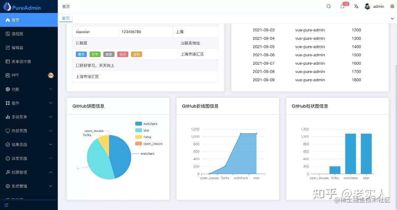The width and height of the screenshot is (397, 210).
Task: Click the value 1500 in the table
Action: (356, 55)
